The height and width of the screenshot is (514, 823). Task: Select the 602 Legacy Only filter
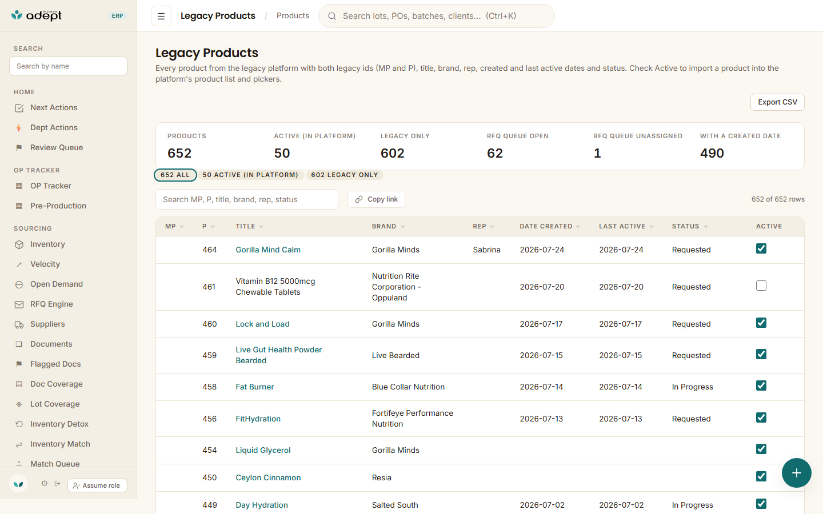tap(345, 175)
